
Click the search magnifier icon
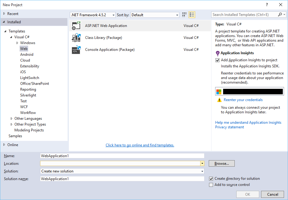tap(280, 14)
